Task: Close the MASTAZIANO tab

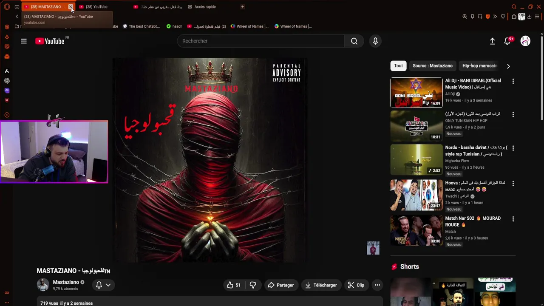Action: click(x=71, y=7)
